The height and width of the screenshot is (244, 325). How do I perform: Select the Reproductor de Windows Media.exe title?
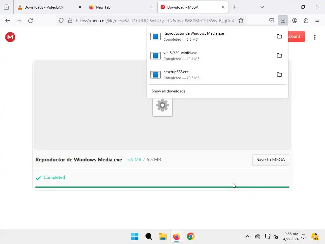pos(79,159)
